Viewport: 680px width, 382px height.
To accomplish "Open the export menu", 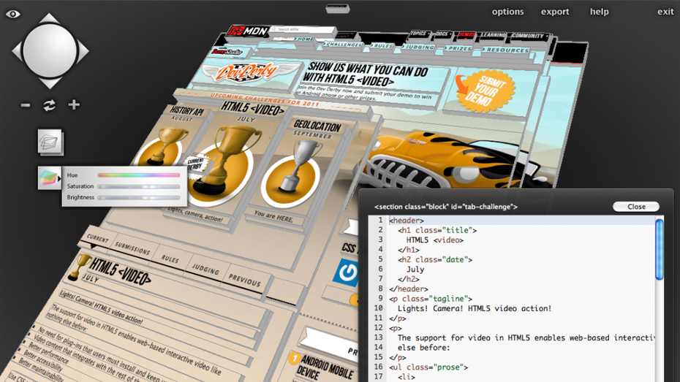I will (555, 12).
